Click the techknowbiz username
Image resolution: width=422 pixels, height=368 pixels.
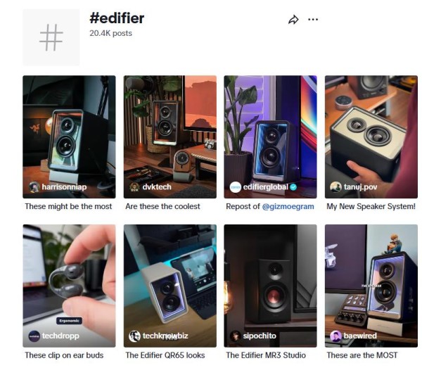pyautogui.click(x=165, y=336)
